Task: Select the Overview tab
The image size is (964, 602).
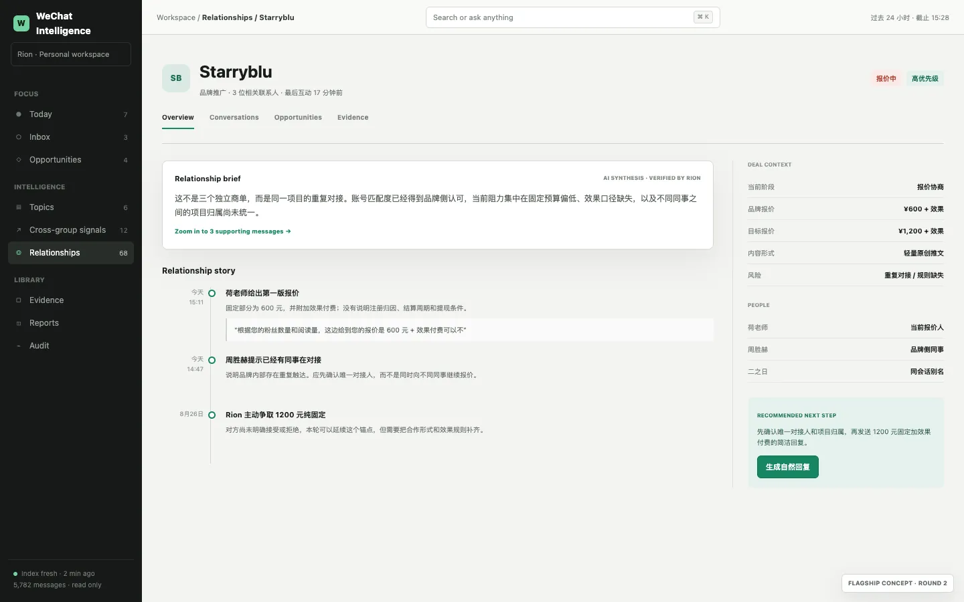Action: [x=178, y=118]
